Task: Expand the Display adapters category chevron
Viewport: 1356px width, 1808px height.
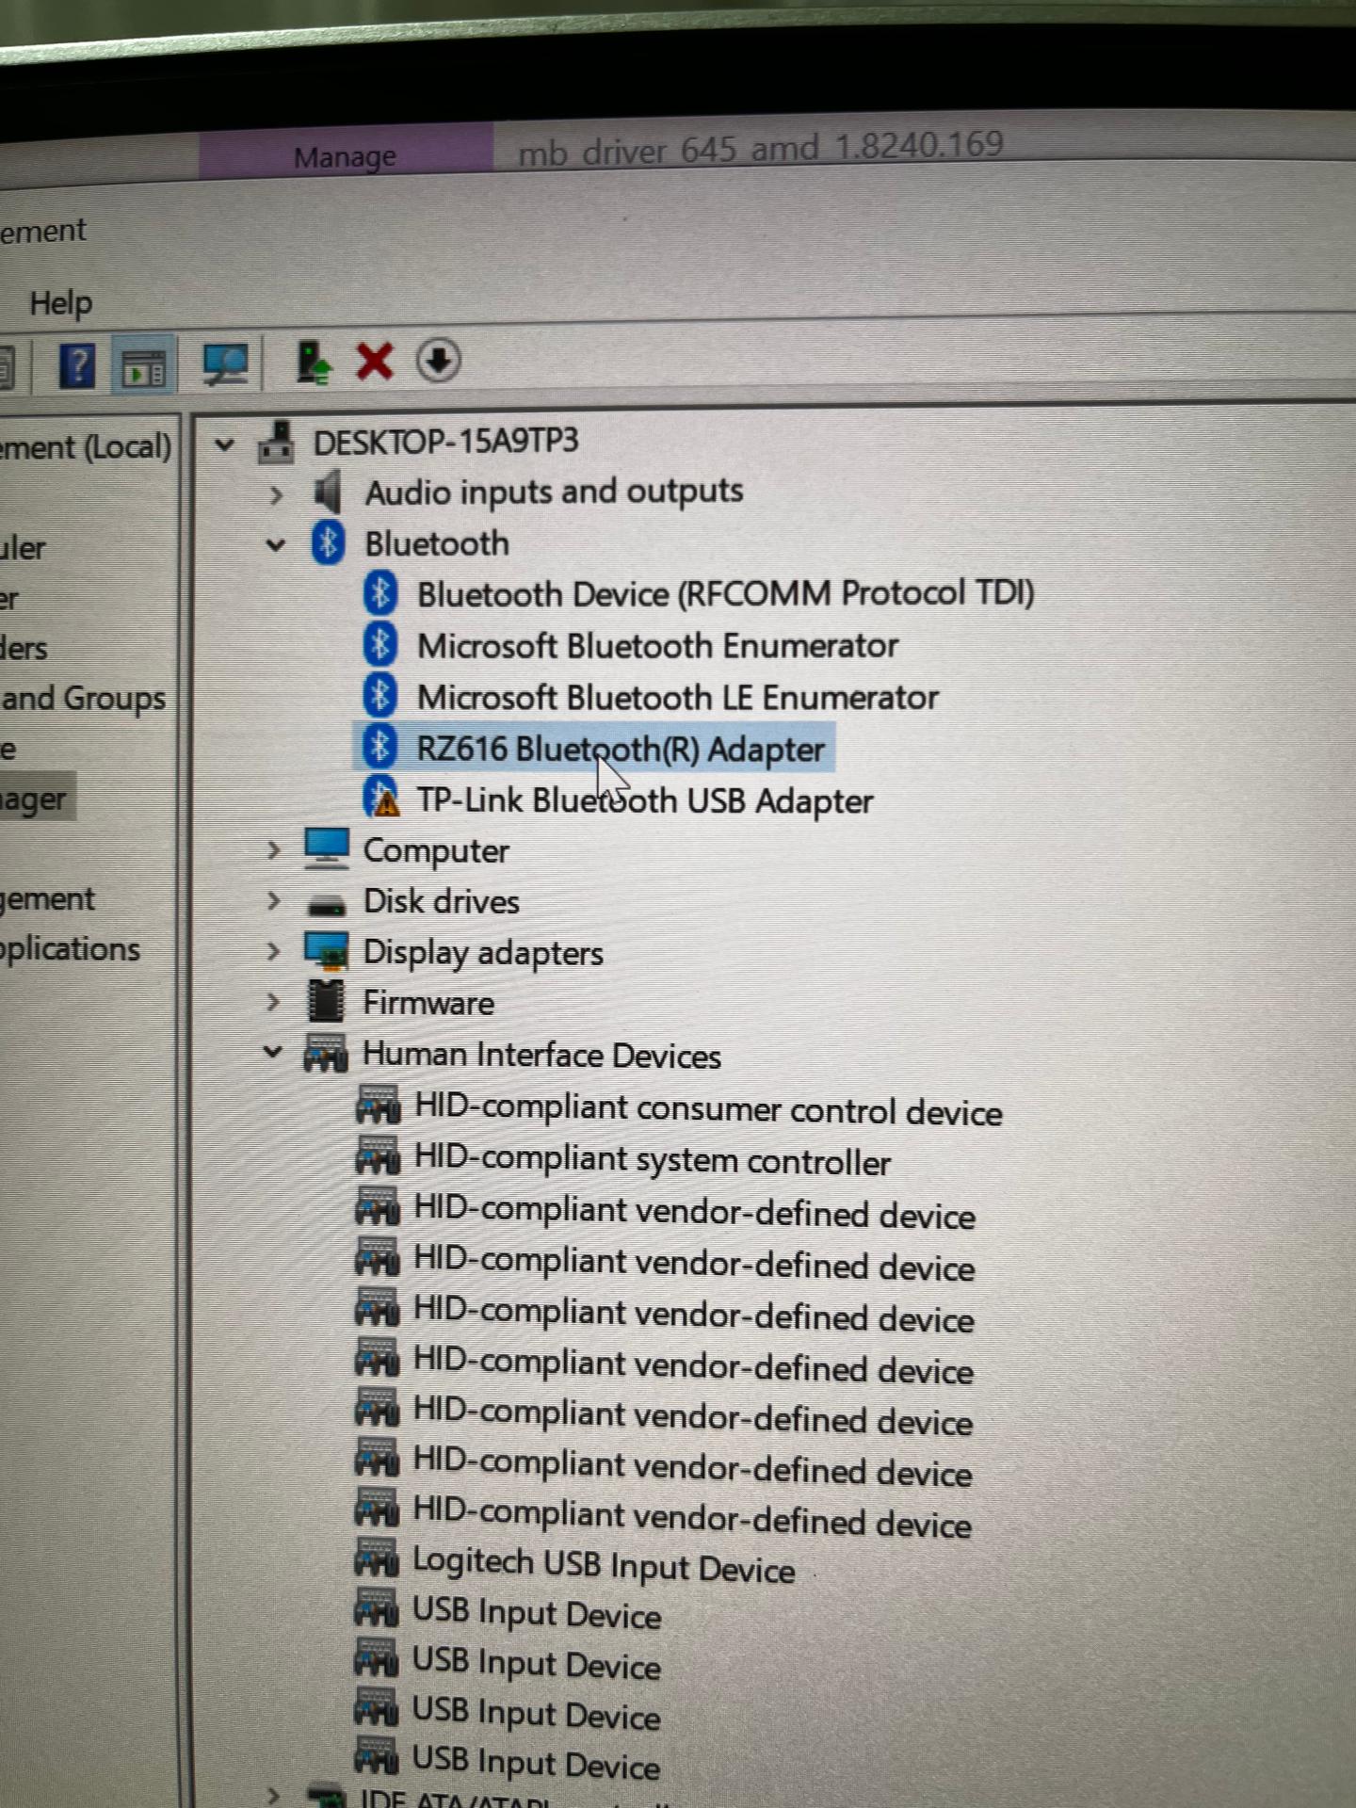Action: click(x=274, y=951)
